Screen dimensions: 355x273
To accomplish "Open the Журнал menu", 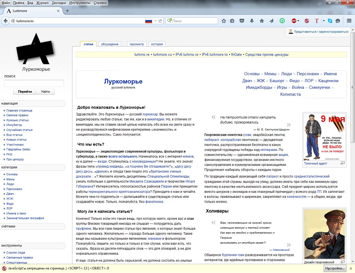I will 42,3.
